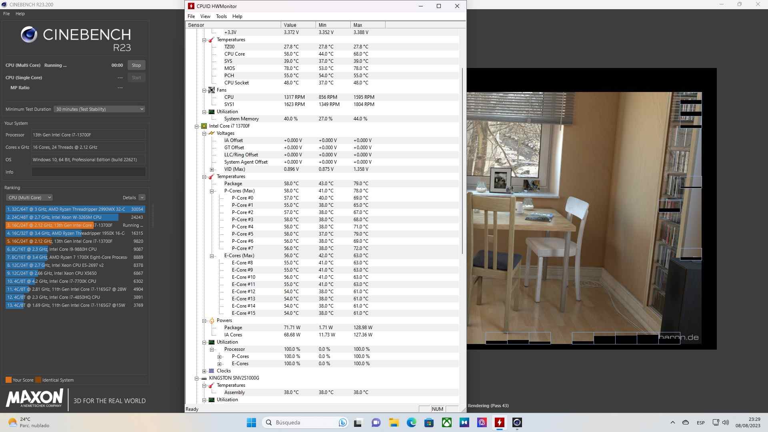The height and width of the screenshot is (432, 768).
Task: Open the Tools menu in HWMonitor
Action: (x=221, y=16)
